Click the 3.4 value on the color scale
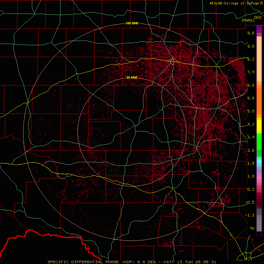This screenshot has height=264, width=264. [251, 137]
